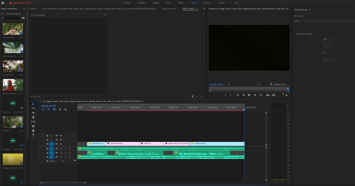Screen dimensions: 355x186
Task: Click the timeline Add Marker icon
Action: pyautogui.click(x=60, y=109)
